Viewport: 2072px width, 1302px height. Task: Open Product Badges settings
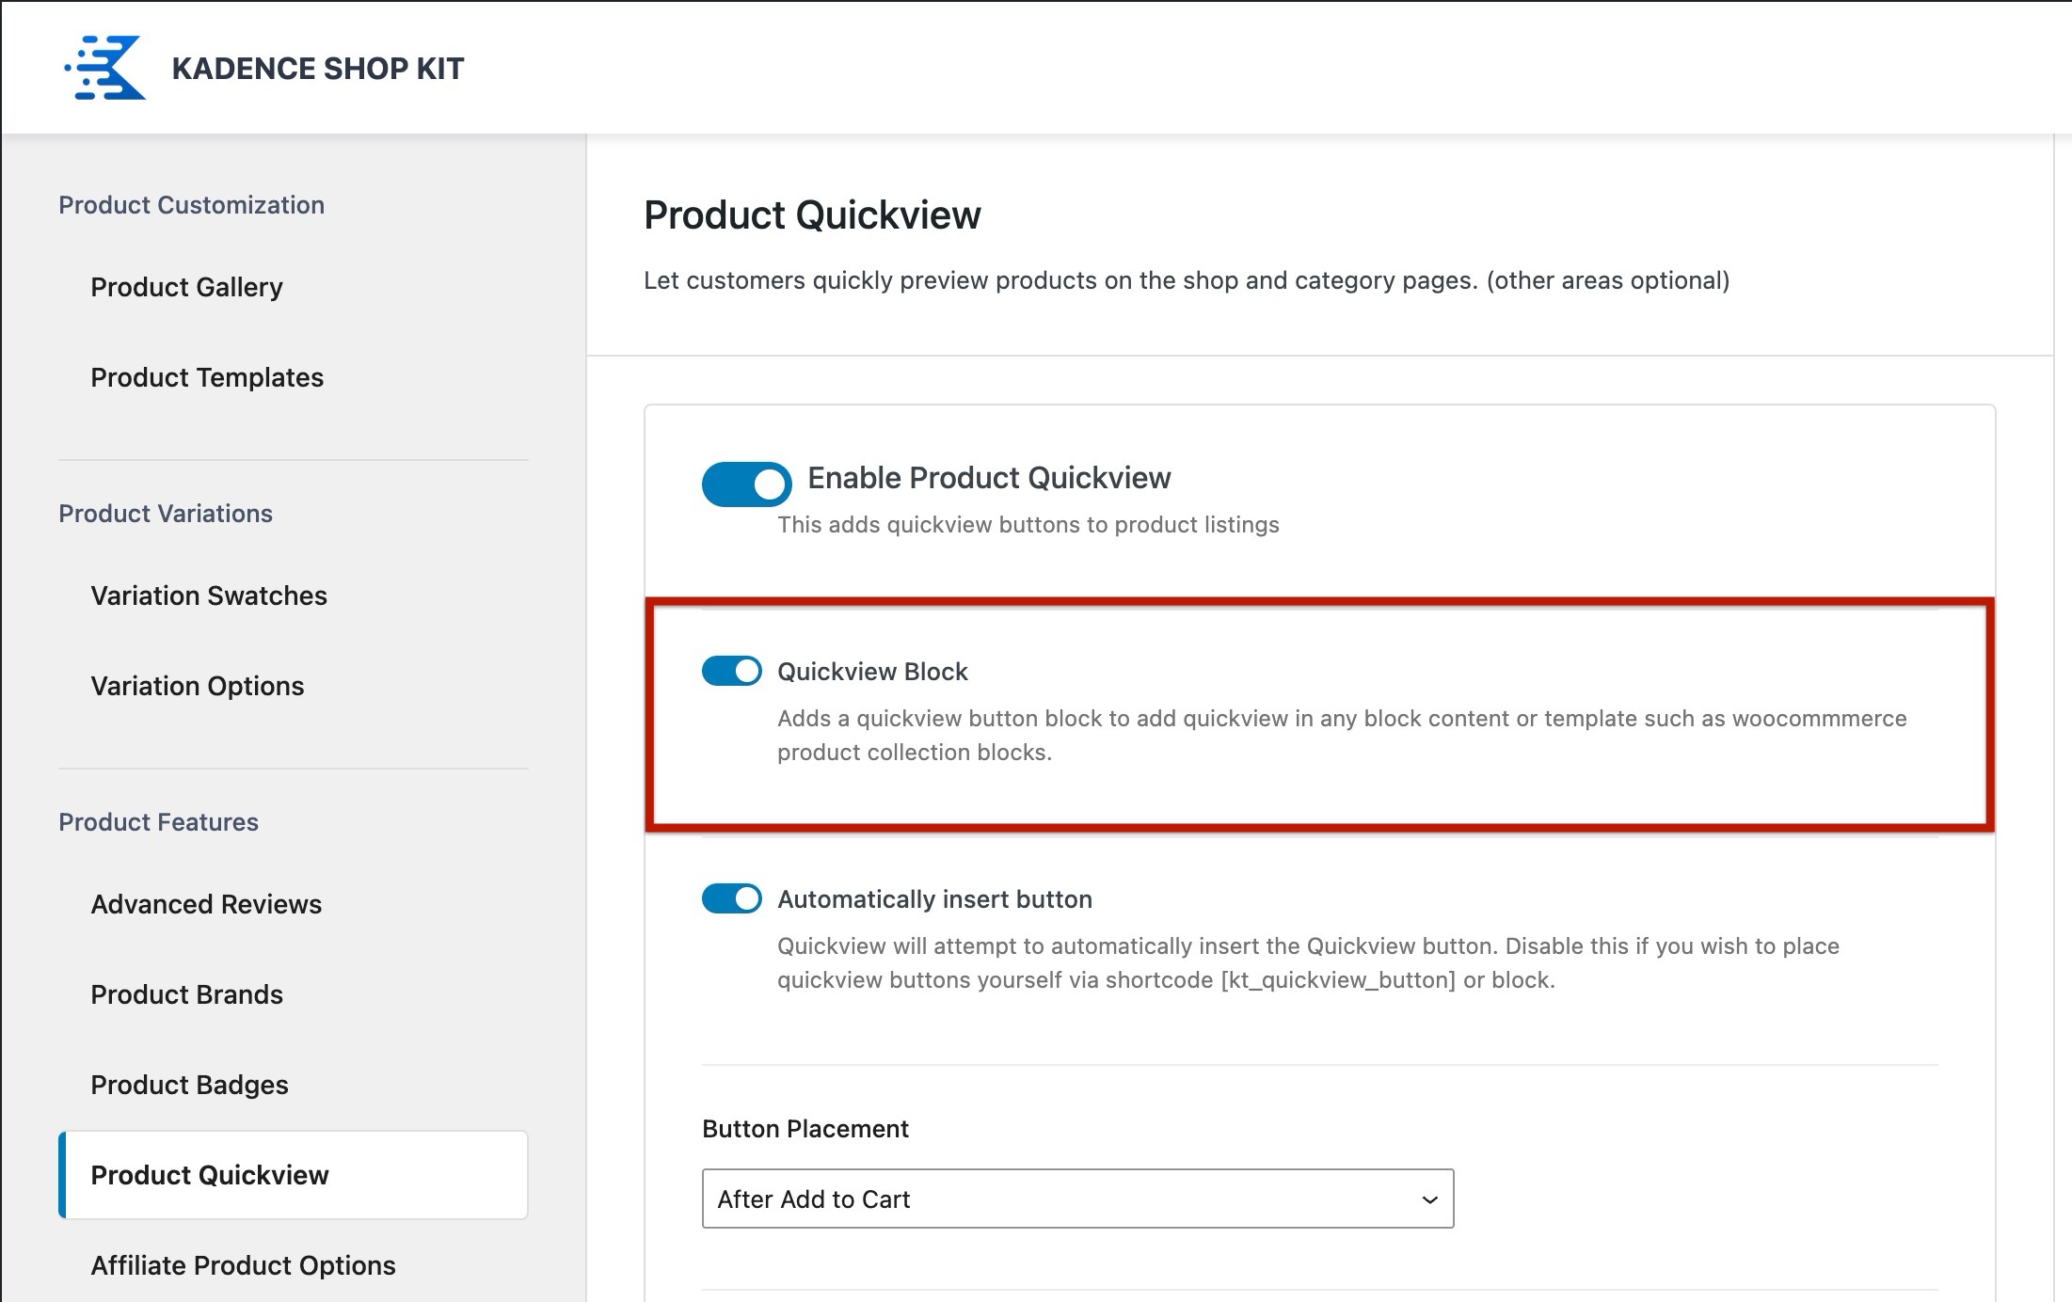(189, 1084)
